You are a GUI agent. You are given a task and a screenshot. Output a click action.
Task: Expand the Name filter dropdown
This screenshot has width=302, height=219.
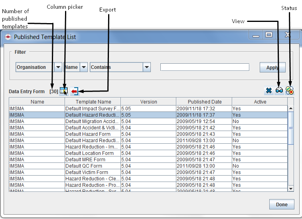pos(84,67)
